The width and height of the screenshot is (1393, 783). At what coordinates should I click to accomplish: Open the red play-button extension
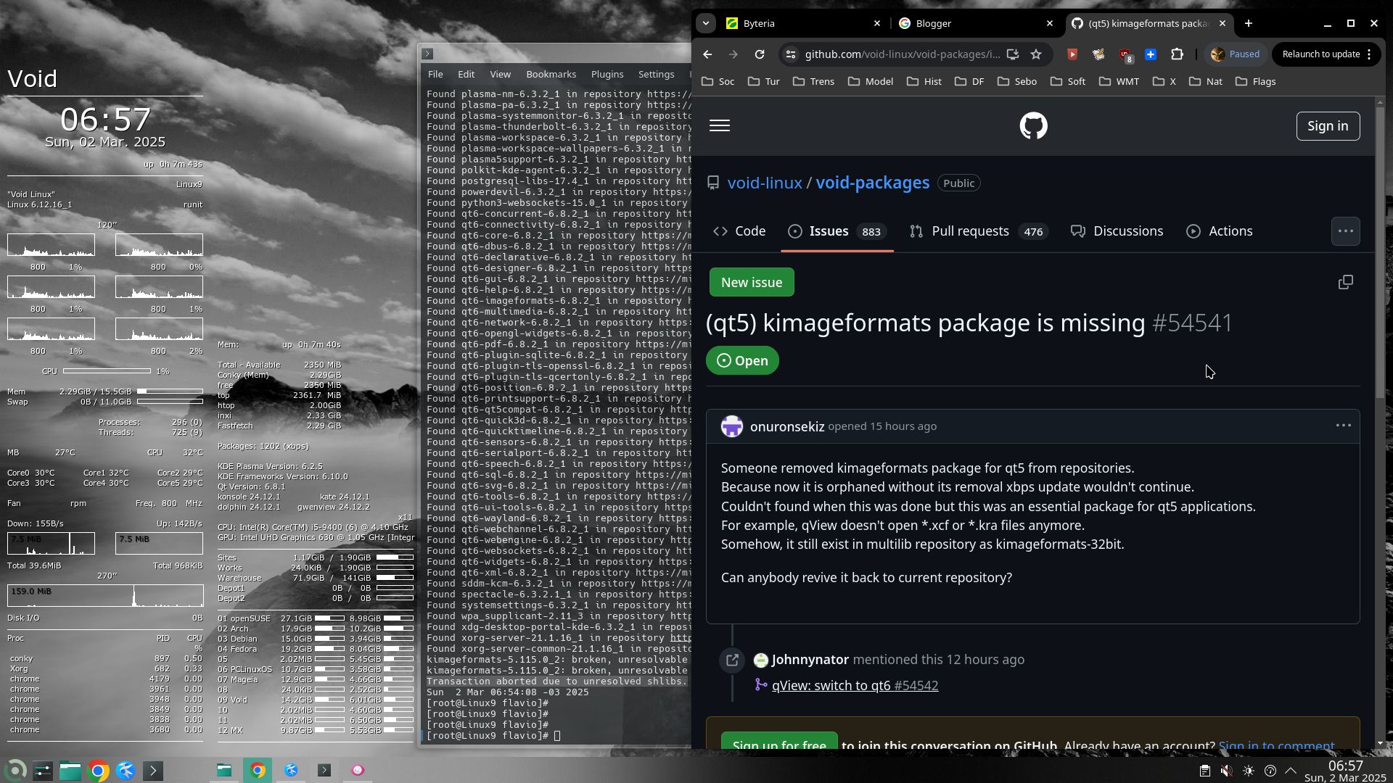[1072, 54]
